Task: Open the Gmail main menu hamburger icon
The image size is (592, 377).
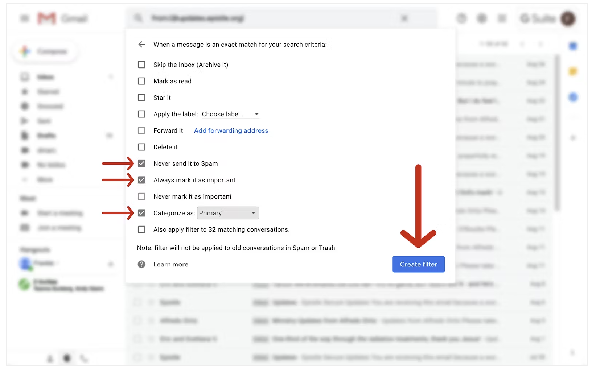Action: [x=24, y=18]
